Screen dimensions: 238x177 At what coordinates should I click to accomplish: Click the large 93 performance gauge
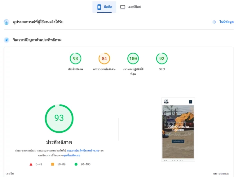point(59,118)
